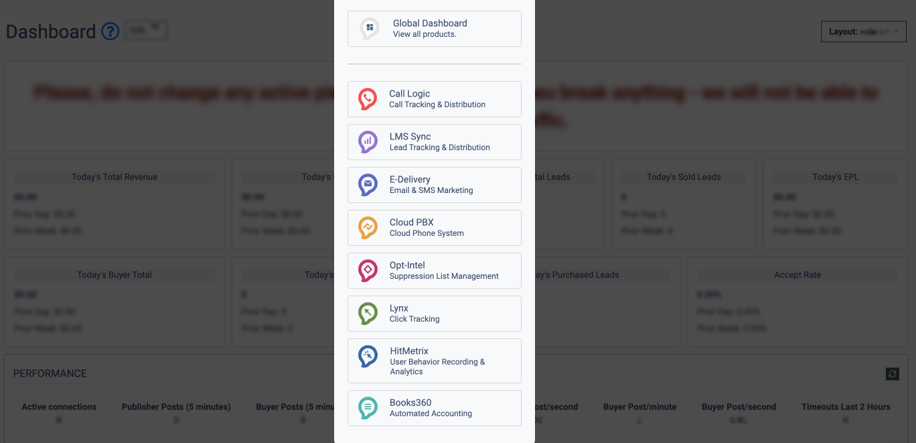This screenshot has width=916, height=443.
Task: Click the E-Delivery envelope icon
Action: 368,185
